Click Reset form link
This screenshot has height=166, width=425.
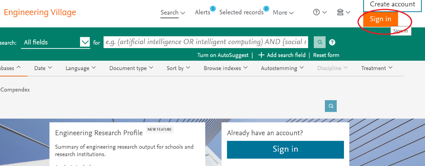click(x=326, y=55)
